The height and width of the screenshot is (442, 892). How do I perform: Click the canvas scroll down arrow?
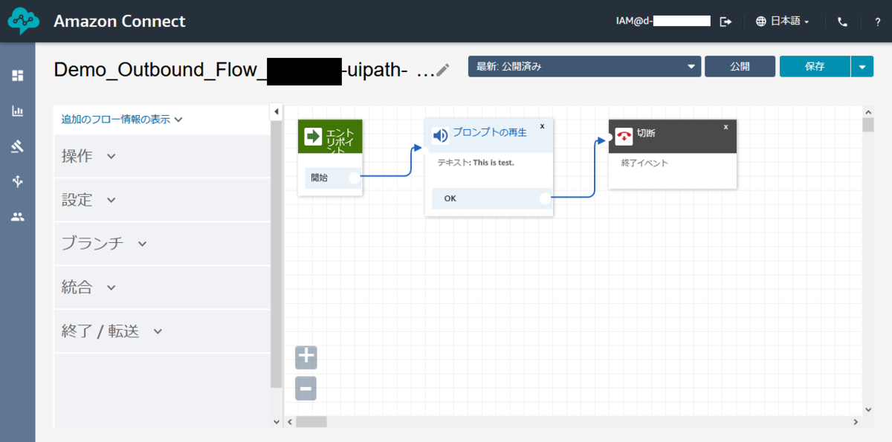tap(868, 409)
